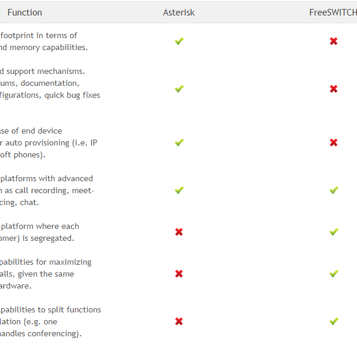Click FreeSWITCH red cross for memory footprint row
357x344 pixels.
point(334,41)
